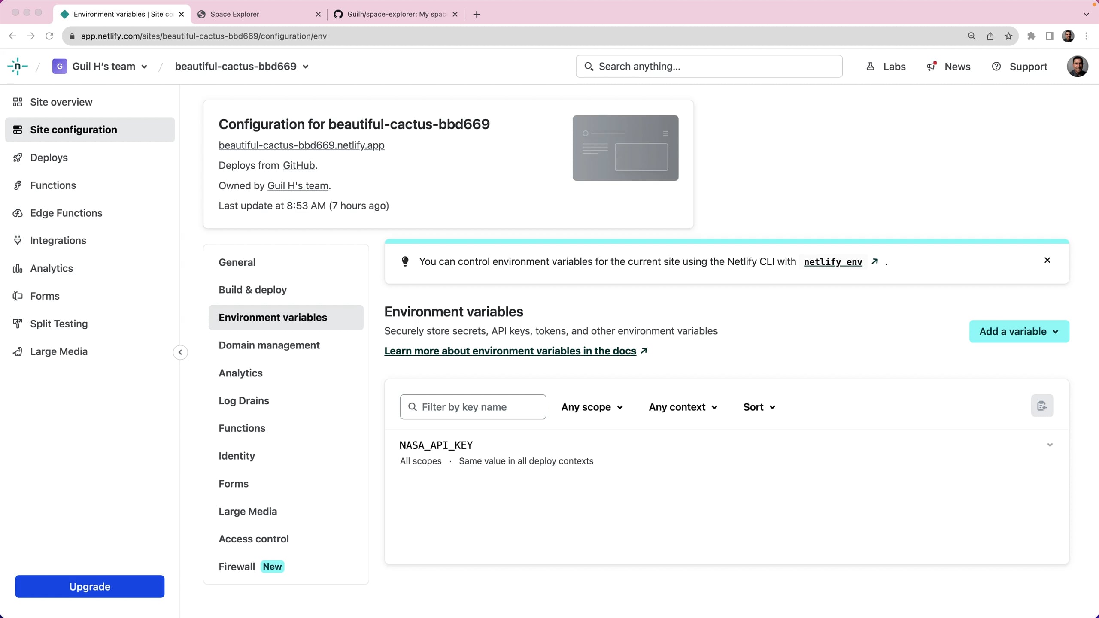The image size is (1099, 618).
Task: Open Guil H's team owner link
Action: (298, 185)
